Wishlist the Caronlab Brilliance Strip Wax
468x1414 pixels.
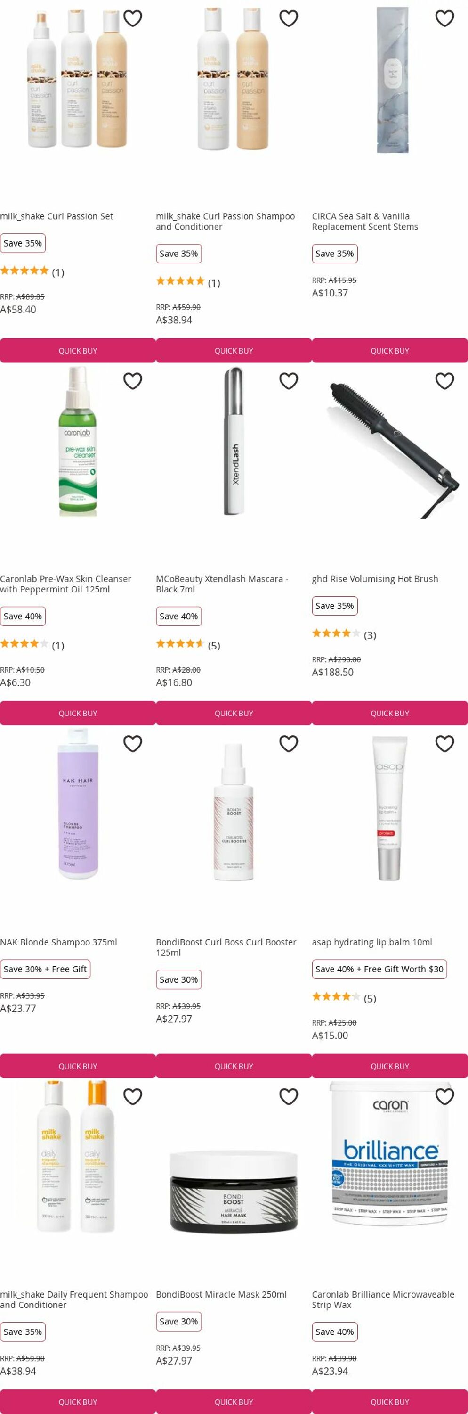(444, 1096)
